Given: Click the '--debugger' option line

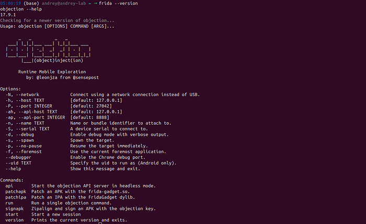Looking at the screenshot, I should click(18, 157).
